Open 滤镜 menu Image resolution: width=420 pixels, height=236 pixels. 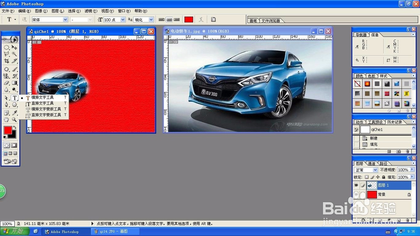coord(91,11)
